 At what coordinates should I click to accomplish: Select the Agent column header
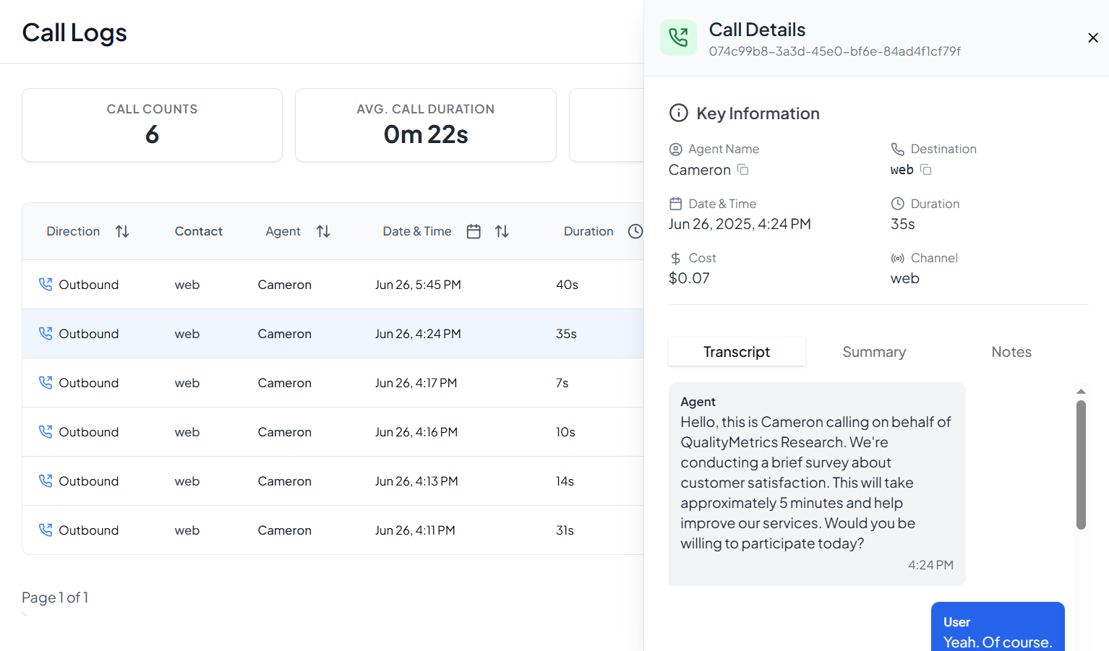tap(283, 231)
